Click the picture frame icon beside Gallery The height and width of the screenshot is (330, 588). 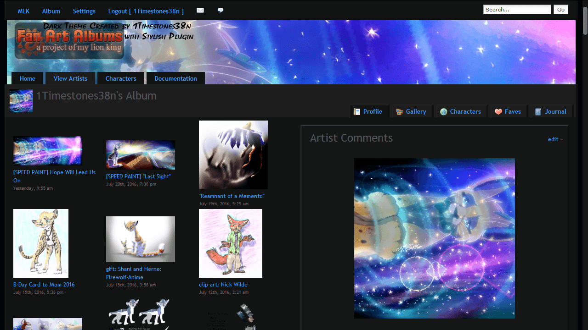point(399,111)
